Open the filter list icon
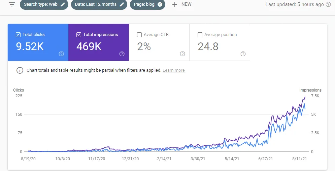The height and width of the screenshot is (171, 335). (x=12, y=4)
